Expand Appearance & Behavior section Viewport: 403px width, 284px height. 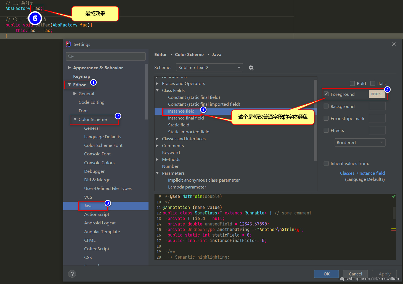coord(69,68)
